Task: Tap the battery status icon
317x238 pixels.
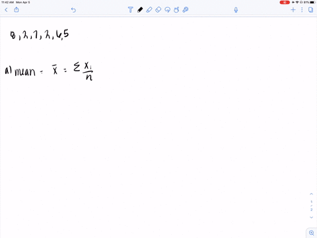Action: tap(313, 2)
